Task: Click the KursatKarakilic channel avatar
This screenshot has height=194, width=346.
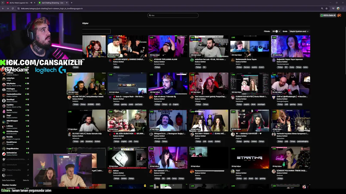Action: point(151,60)
